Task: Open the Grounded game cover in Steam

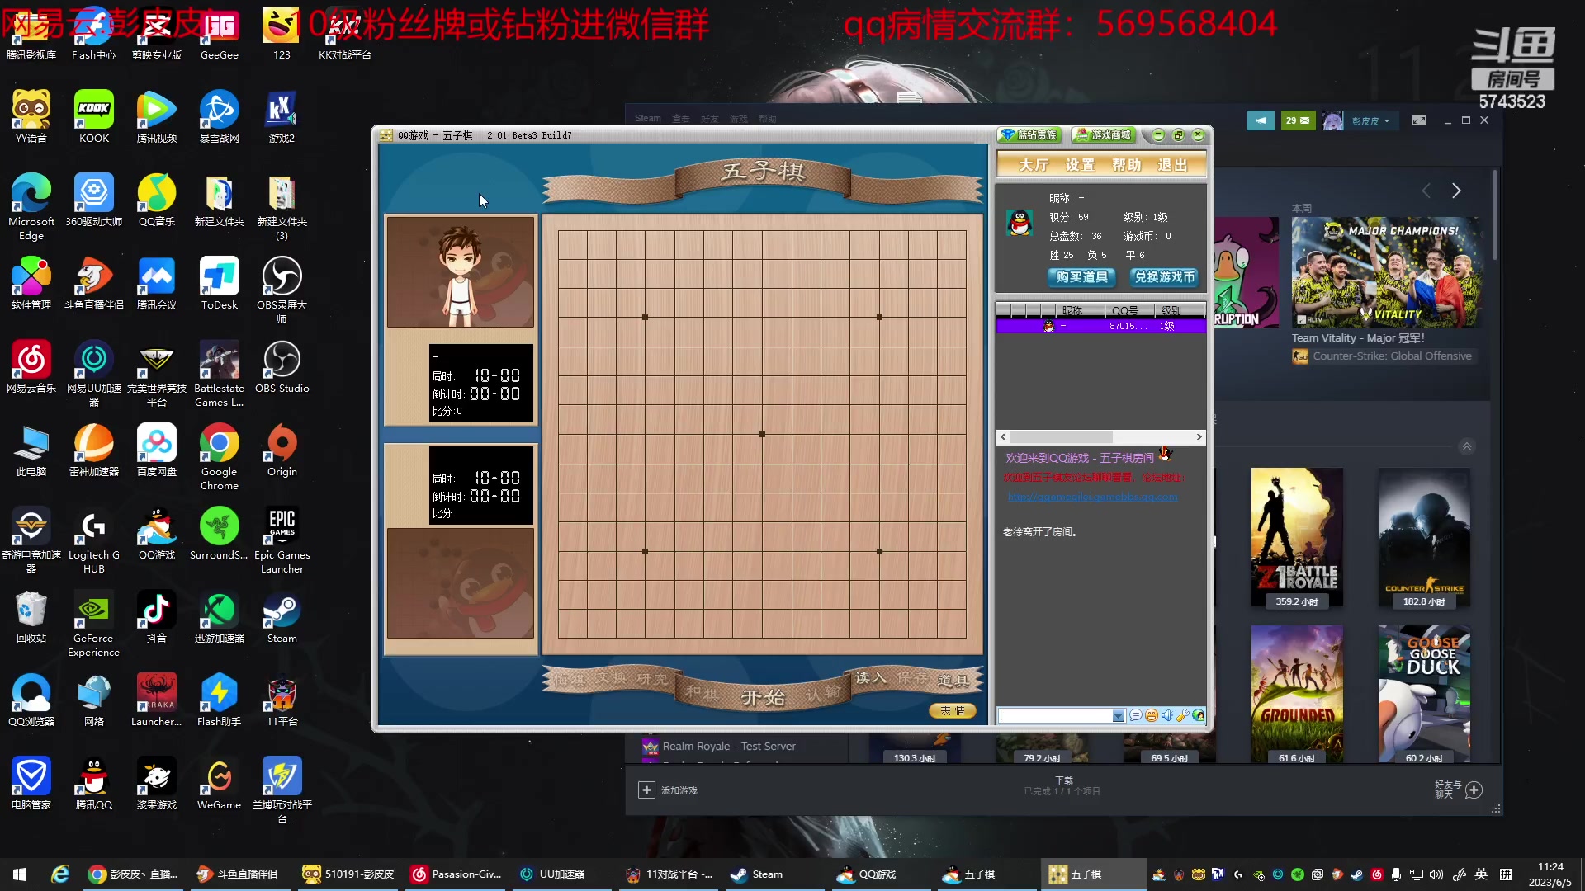Action: coord(1297,694)
